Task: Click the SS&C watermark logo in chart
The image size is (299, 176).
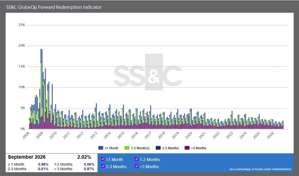Action: click(148, 72)
